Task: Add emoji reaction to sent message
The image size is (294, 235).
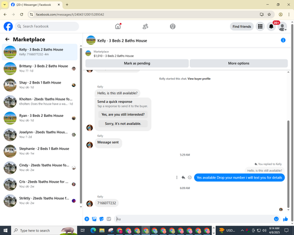Action: pos(189,177)
